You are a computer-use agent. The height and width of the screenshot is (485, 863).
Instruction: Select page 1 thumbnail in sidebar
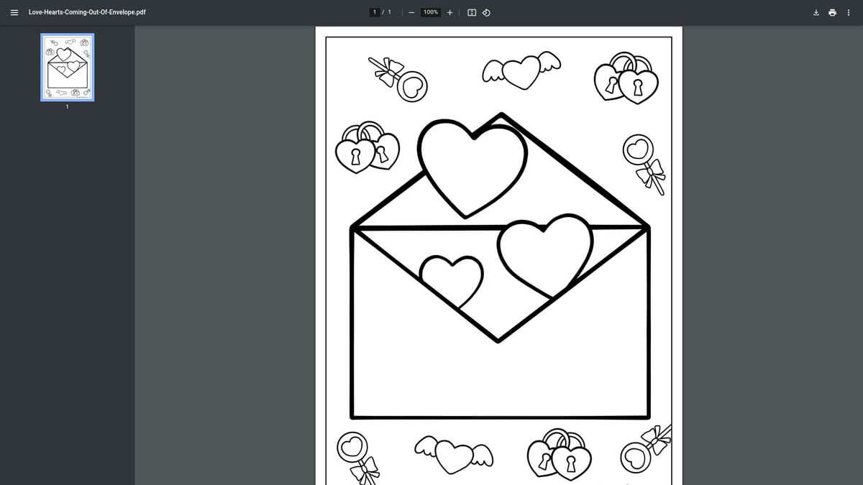pyautogui.click(x=67, y=67)
